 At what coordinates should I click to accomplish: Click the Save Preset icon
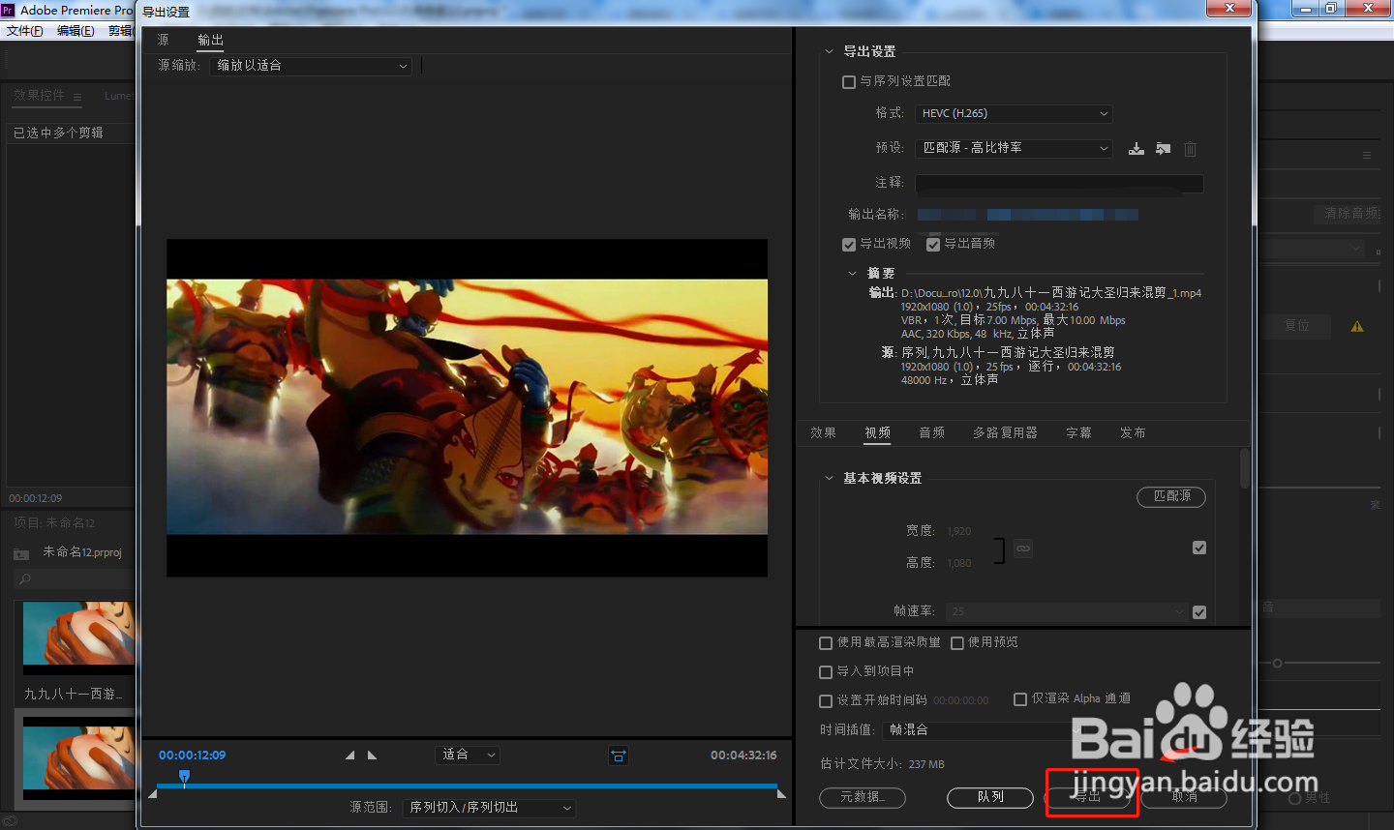pyautogui.click(x=1136, y=149)
